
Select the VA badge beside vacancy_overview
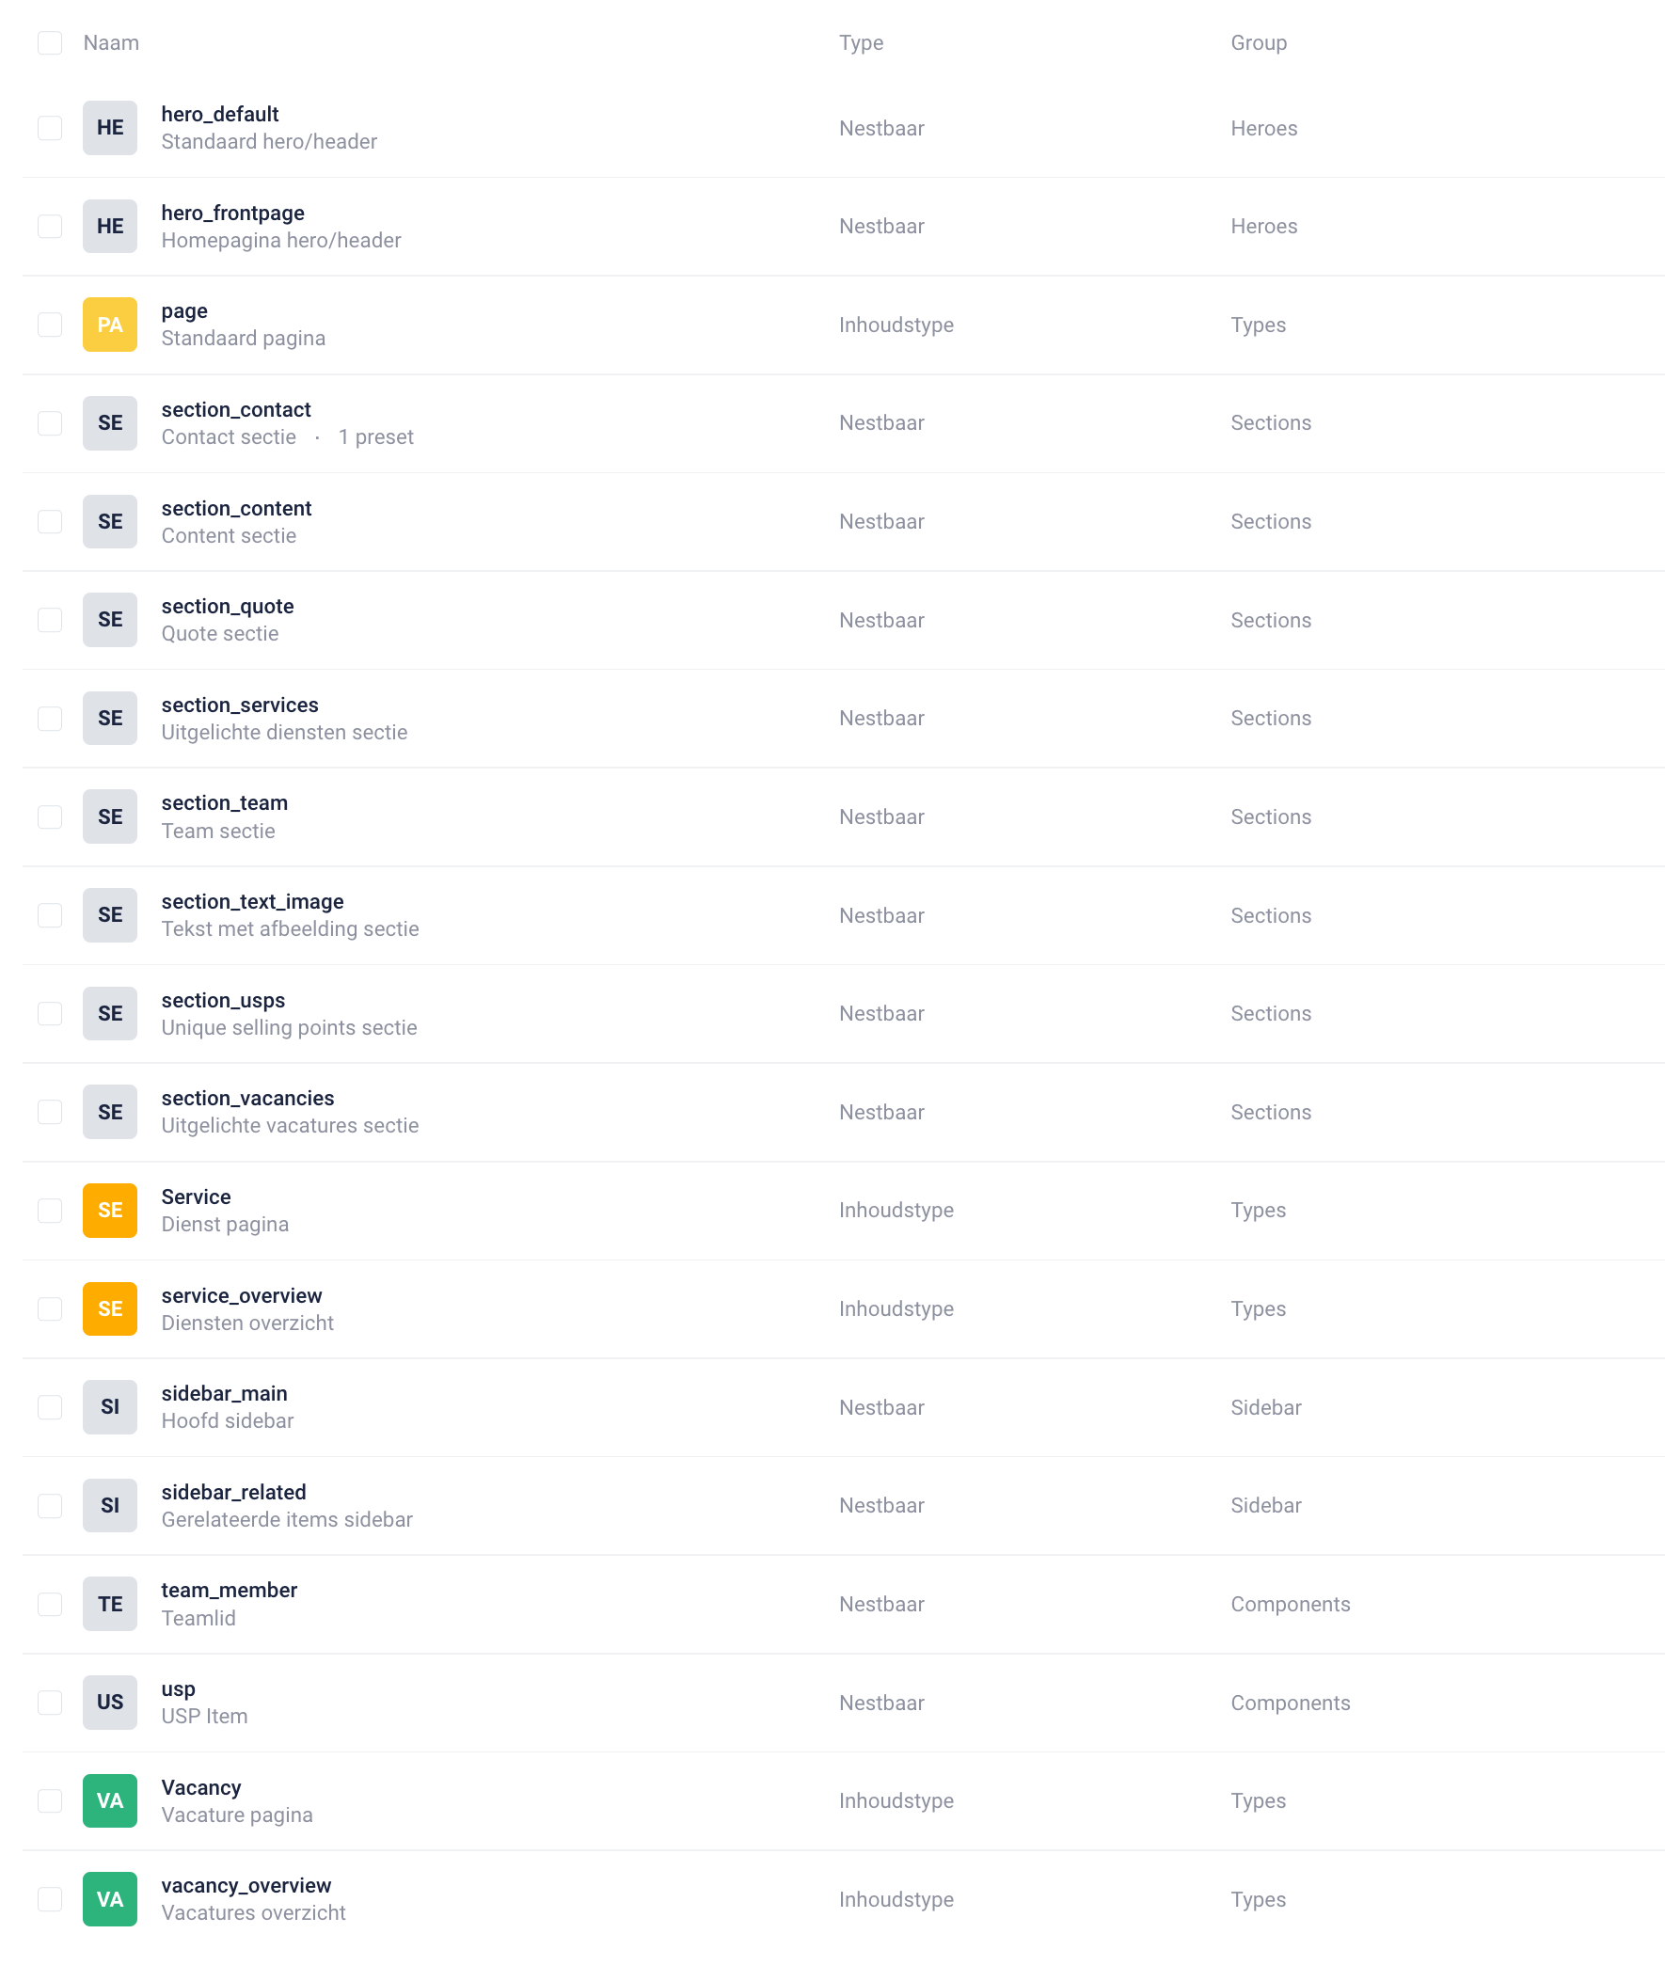pos(109,1899)
